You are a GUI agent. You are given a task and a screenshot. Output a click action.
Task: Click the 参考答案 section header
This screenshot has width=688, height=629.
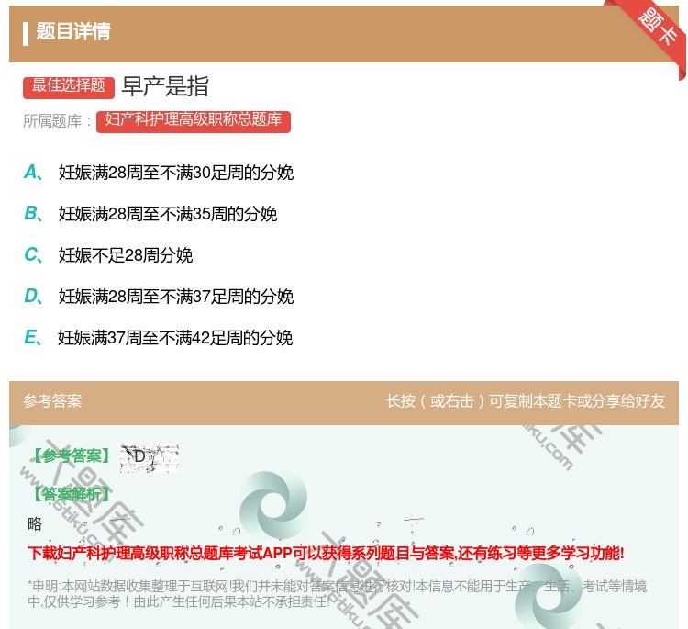52,400
